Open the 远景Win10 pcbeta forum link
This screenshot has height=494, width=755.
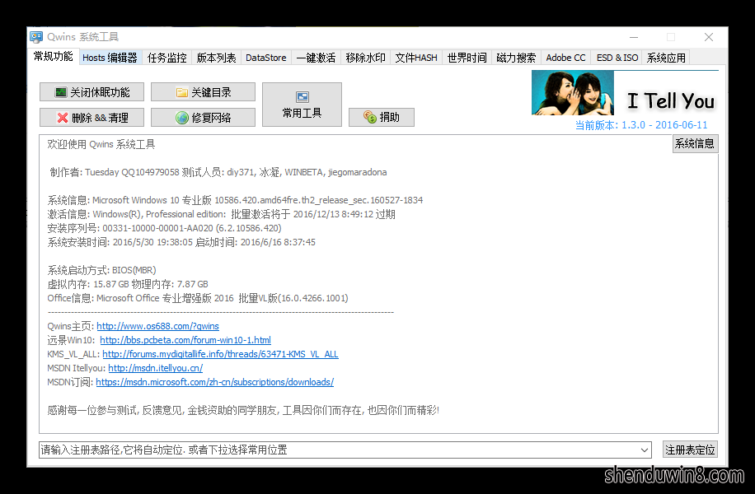point(185,340)
